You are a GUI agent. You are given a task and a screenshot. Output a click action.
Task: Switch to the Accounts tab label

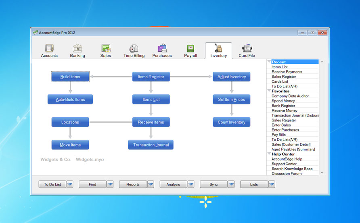[x=49, y=56]
